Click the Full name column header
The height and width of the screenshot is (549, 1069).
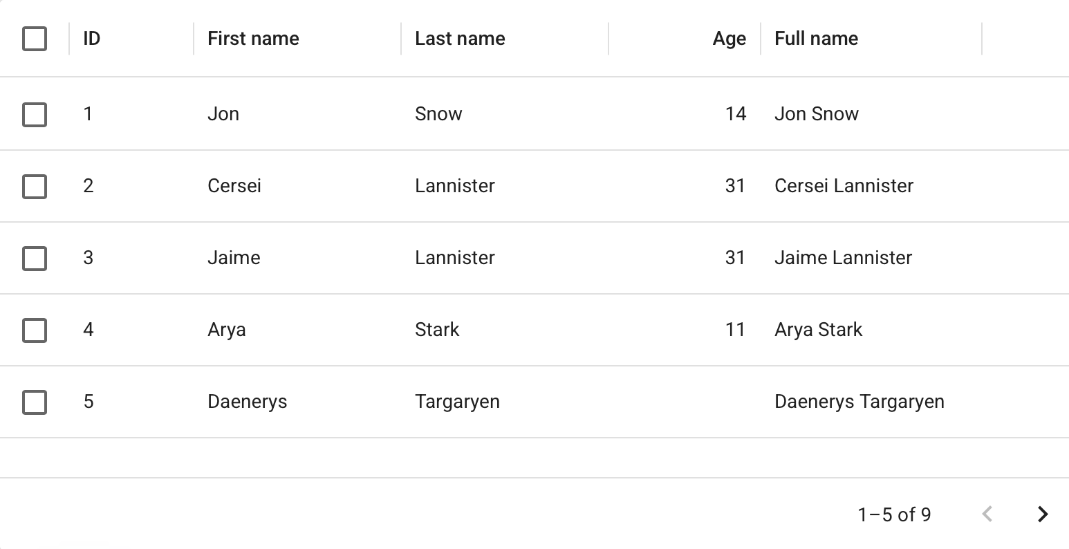click(x=816, y=39)
